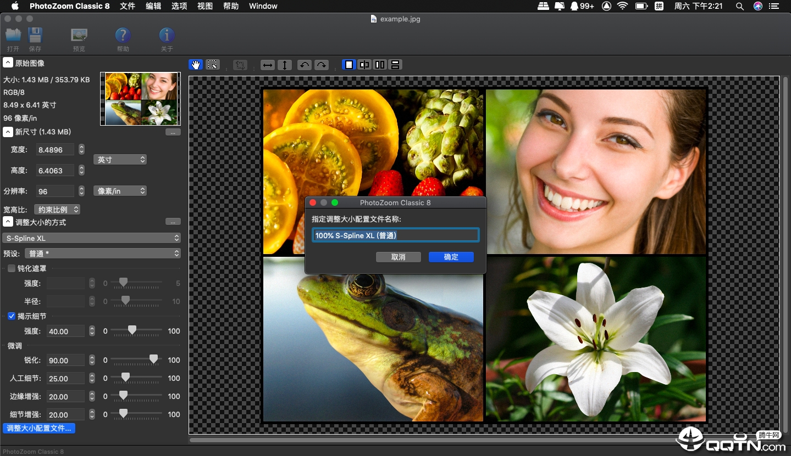Open the Window menu
Viewport: 791px width, 456px height.
263,6
